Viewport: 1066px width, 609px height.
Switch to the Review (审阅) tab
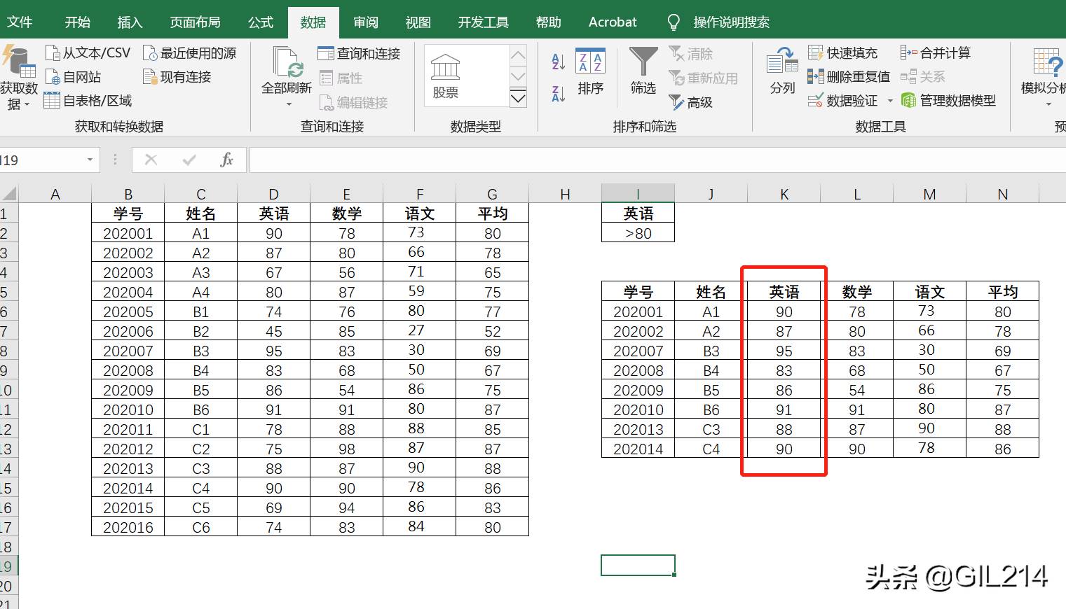(365, 22)
